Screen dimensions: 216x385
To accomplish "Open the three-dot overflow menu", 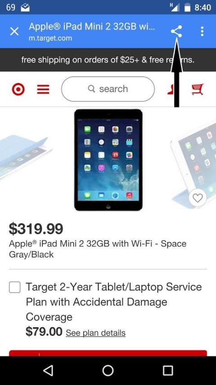I will (x=202, y=32).
